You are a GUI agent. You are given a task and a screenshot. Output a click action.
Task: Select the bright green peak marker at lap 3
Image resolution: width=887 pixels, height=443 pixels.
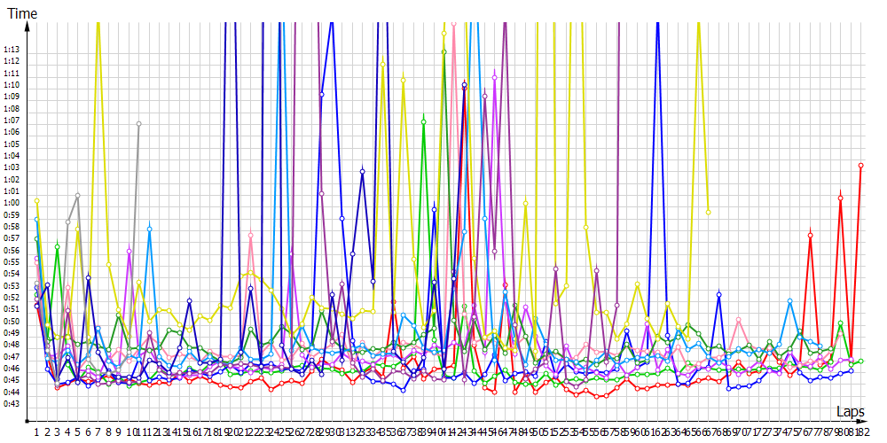click(58, 246)
